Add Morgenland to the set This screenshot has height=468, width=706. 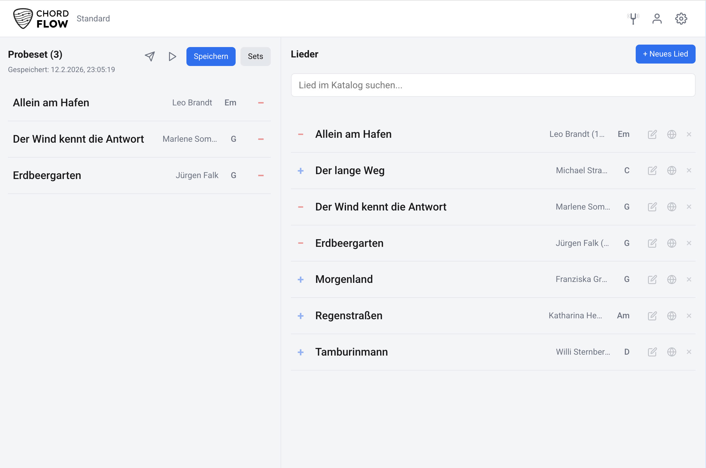[x=301, y=279]
